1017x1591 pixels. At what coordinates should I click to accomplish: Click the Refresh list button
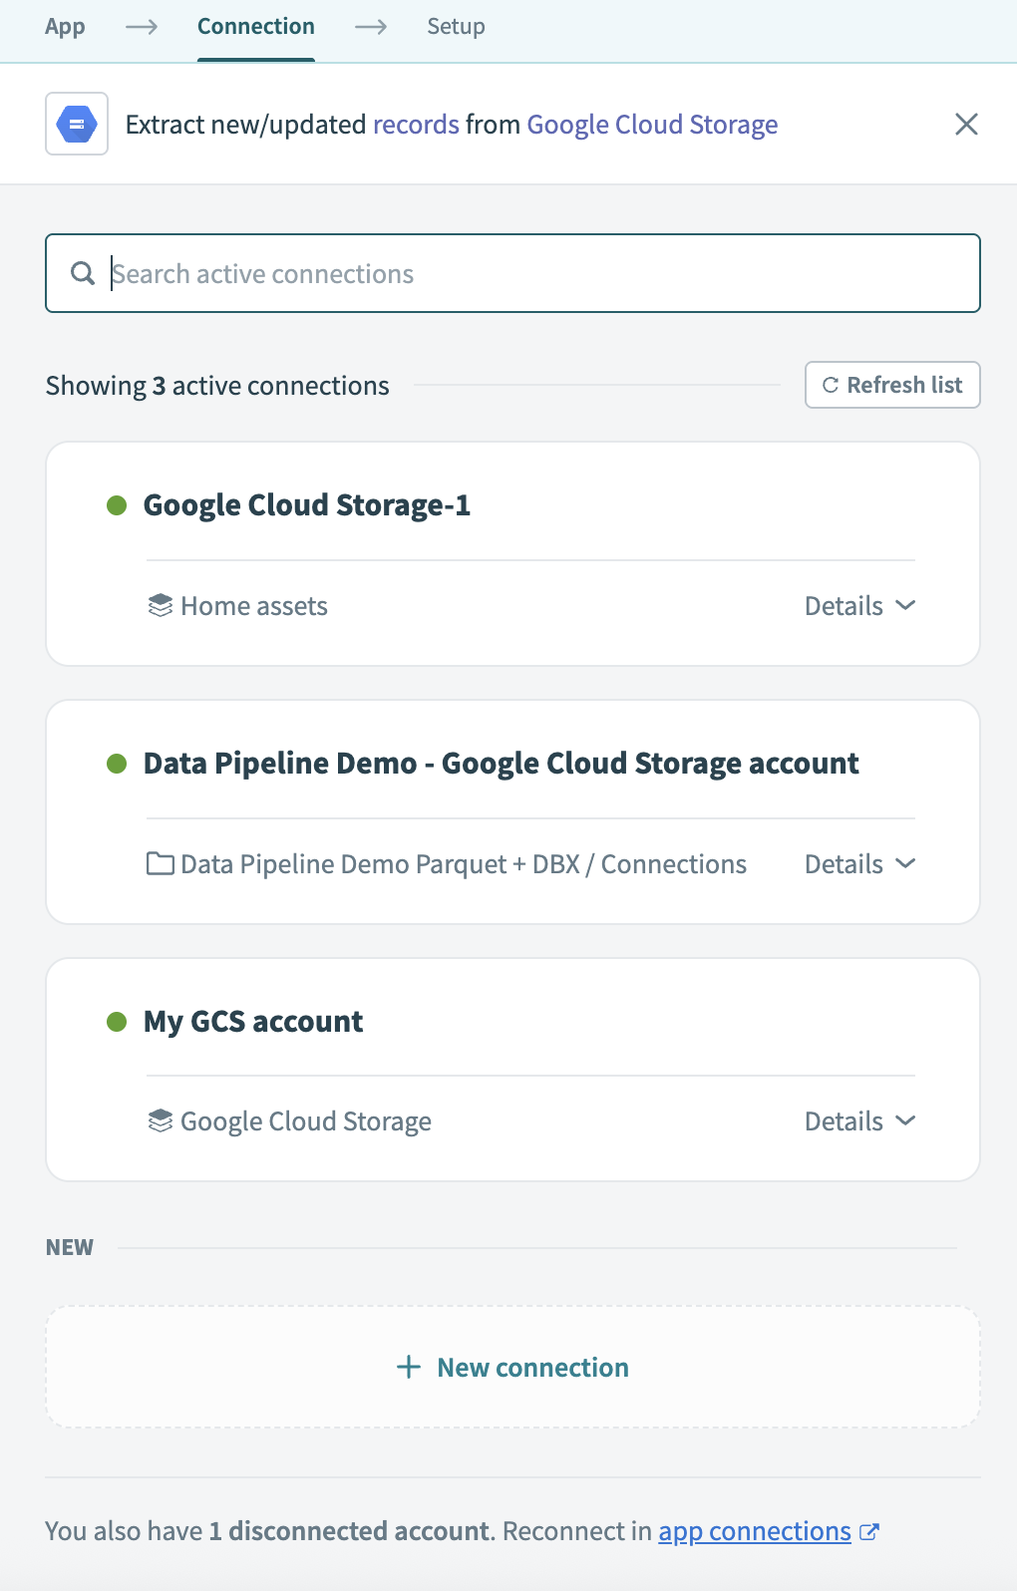(892, 385)
